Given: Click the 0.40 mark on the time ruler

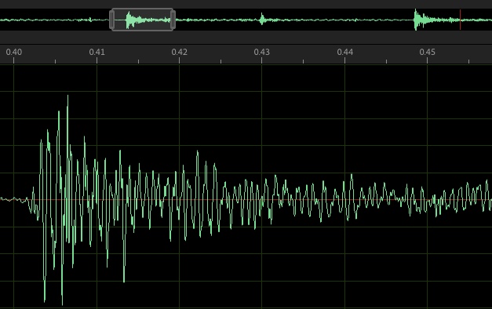Looking at the screenshot, I should pos(14,52).
